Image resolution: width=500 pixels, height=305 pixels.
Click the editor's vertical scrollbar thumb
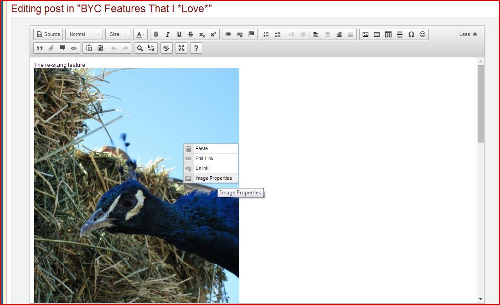tap(480, 104)
